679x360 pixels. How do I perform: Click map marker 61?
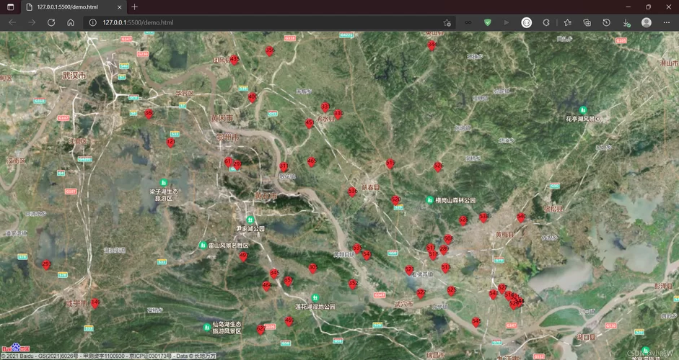228,161
